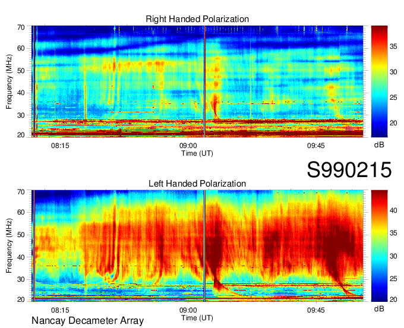404x328 pixels.
Task: Click the 20 MHz tick of Left Handed plot
Action: pyautogui.click(x=21, y=299)
